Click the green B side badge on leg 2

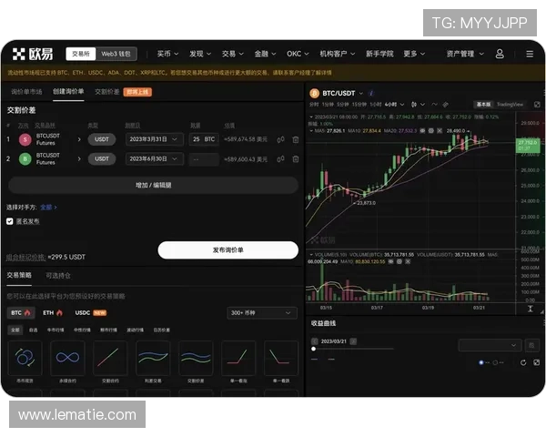[25, 159]
